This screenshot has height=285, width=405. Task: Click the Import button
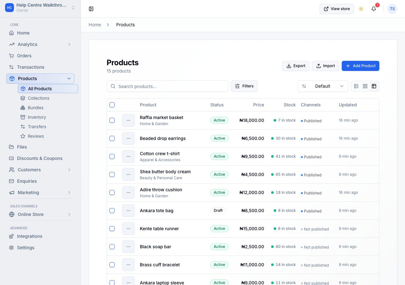pos(326,66)
